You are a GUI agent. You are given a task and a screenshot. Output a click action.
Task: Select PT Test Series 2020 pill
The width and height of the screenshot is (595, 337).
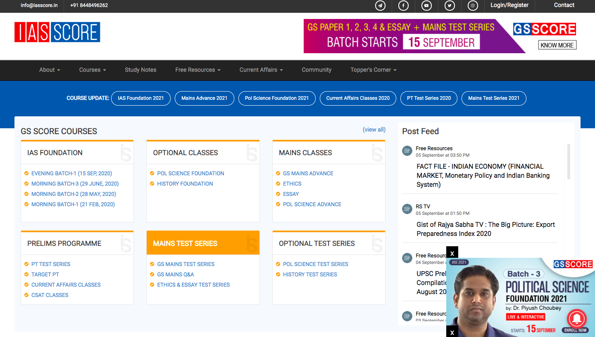pos(429,98)
